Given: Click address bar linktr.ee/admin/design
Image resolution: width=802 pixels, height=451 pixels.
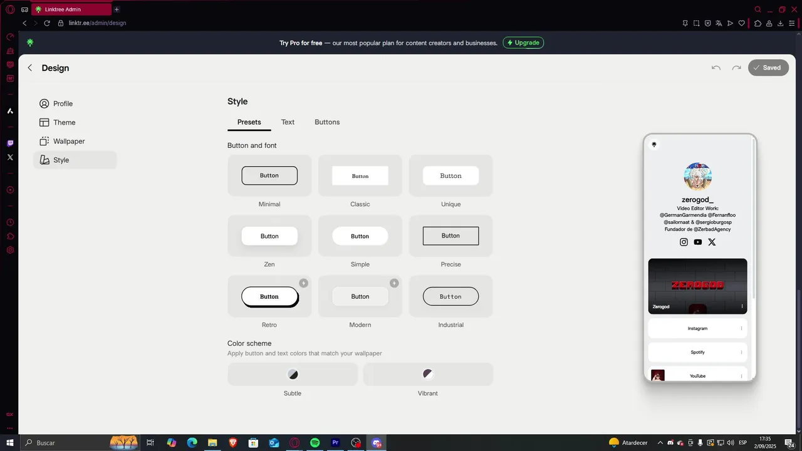Looking at the screenshot, I should [x=97, y=23].
